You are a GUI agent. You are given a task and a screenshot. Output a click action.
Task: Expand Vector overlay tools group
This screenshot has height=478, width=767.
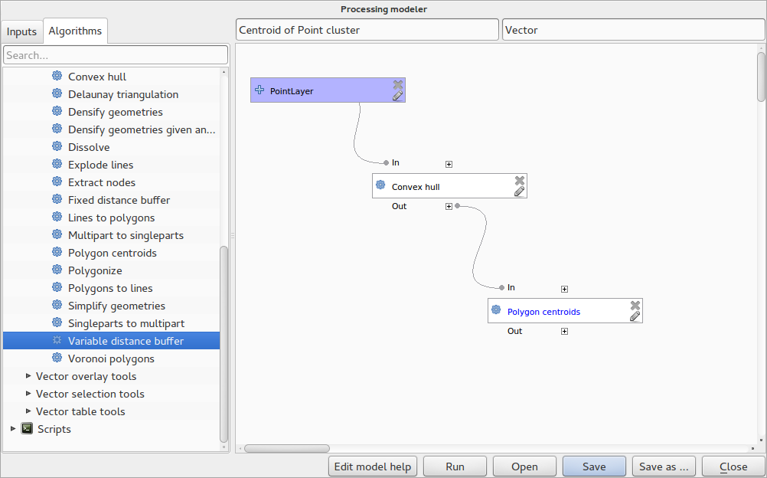point(28,376)
